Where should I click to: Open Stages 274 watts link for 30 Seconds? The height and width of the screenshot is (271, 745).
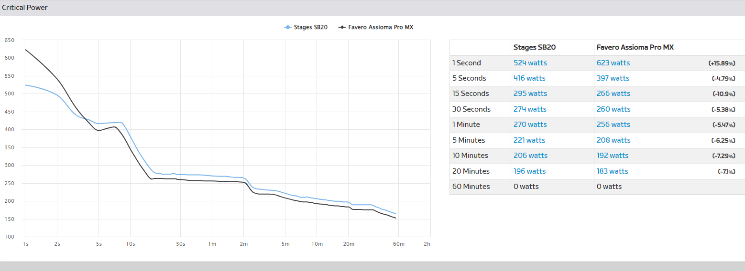[x=530, y=109]
